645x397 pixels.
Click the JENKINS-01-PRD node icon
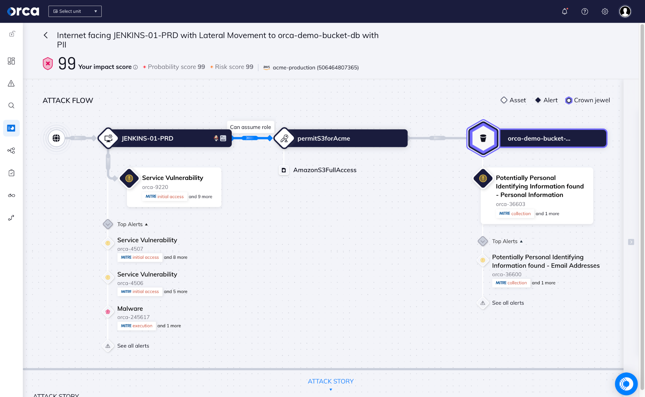(x=108, y=137)
